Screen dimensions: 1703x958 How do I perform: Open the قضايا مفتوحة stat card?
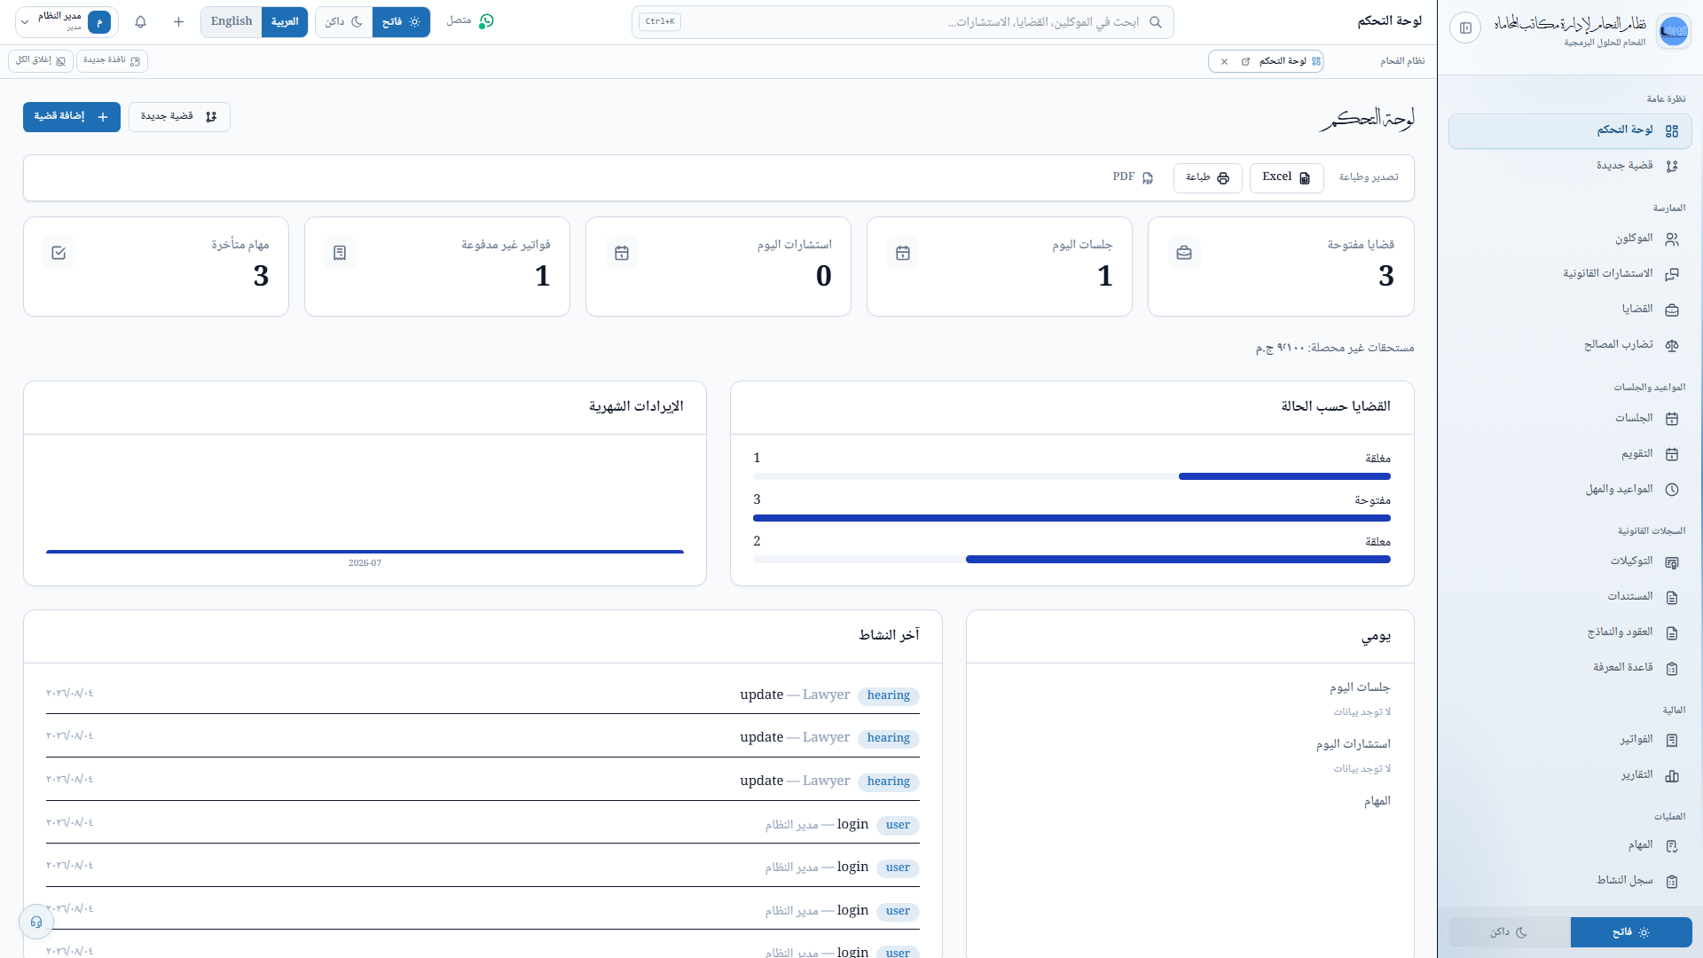click(x=1281, y=267)
